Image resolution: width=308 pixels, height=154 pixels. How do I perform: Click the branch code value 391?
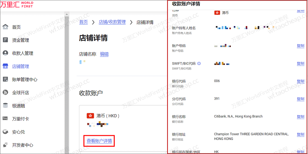coord(217,98)
